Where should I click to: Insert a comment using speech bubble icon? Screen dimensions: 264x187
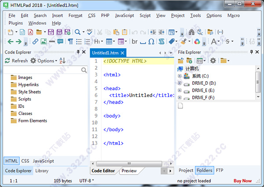tap(60, 41)
